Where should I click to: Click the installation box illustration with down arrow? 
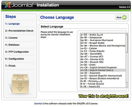click(x=20, y=84)
